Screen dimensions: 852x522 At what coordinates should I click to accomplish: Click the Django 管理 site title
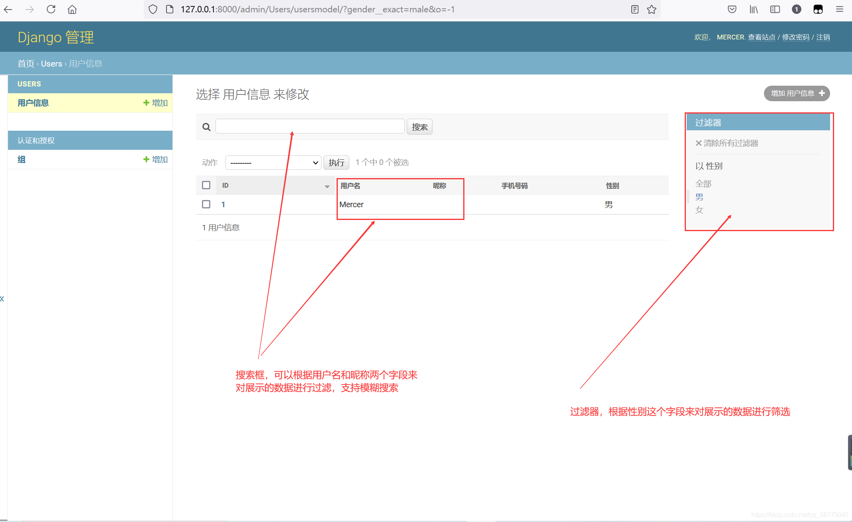tap(56, 37)
